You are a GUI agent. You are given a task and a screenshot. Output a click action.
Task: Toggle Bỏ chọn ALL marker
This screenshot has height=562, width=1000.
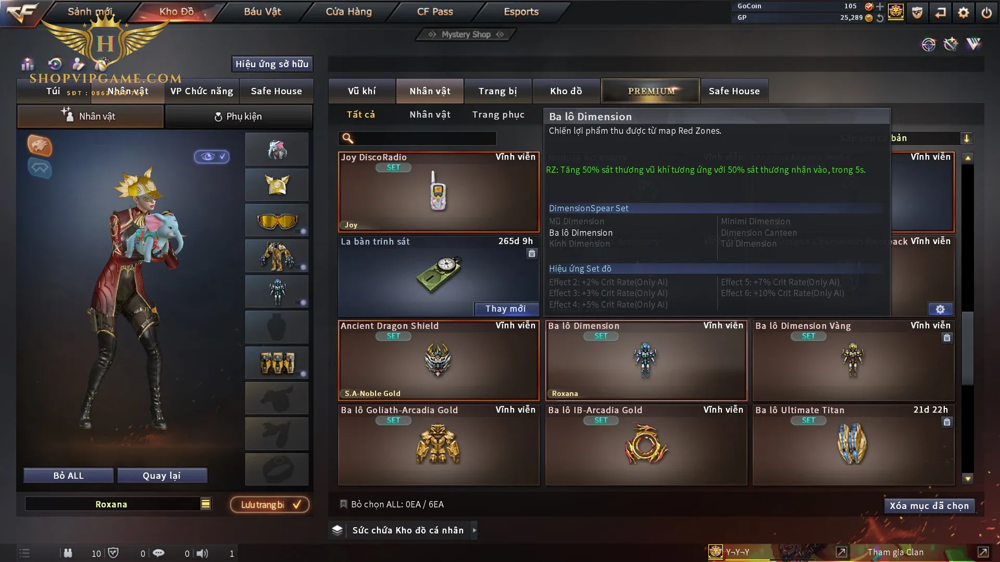click(x=343, y=504)
